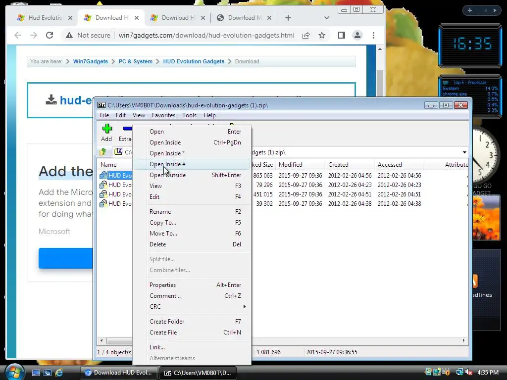Open the 7-Zip Help menu

coord(209,115)
